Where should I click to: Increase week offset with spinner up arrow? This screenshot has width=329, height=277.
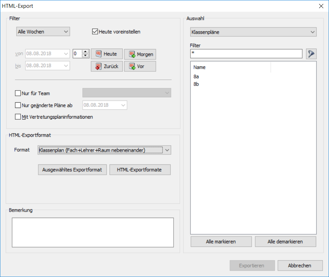click(85, 52)
